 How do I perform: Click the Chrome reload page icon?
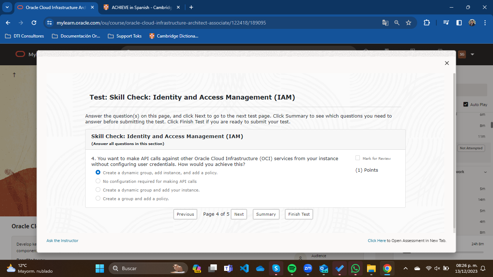[34, 23]
